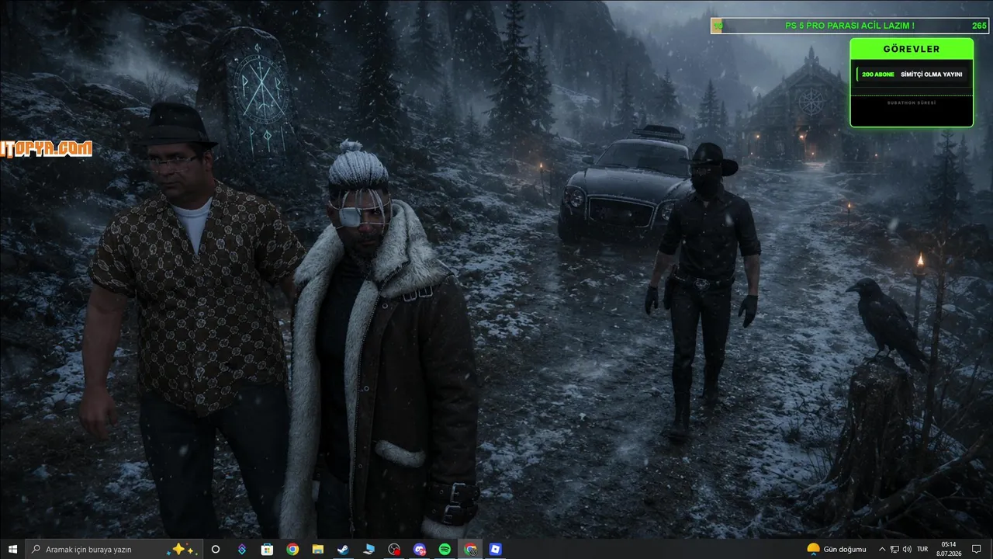The width and height of the screenshot is (993, 559).
Task: Launch Steam from the taskbar
Action: 343,549
